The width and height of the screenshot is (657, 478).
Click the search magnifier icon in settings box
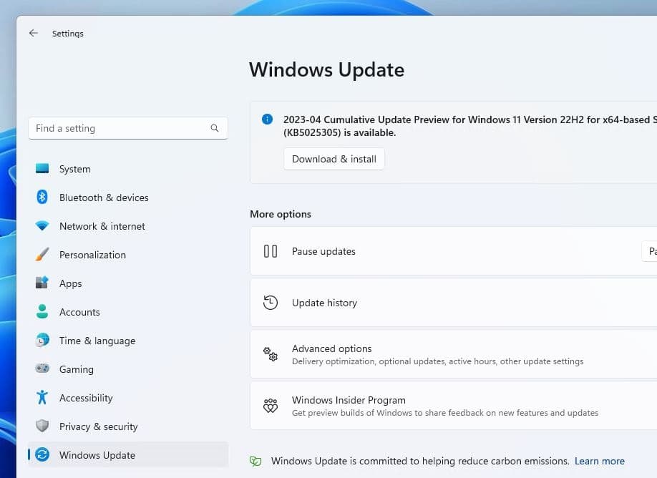click(215, 128)
